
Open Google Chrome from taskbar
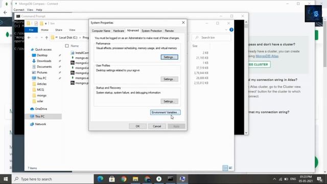(x=124, y=179)
